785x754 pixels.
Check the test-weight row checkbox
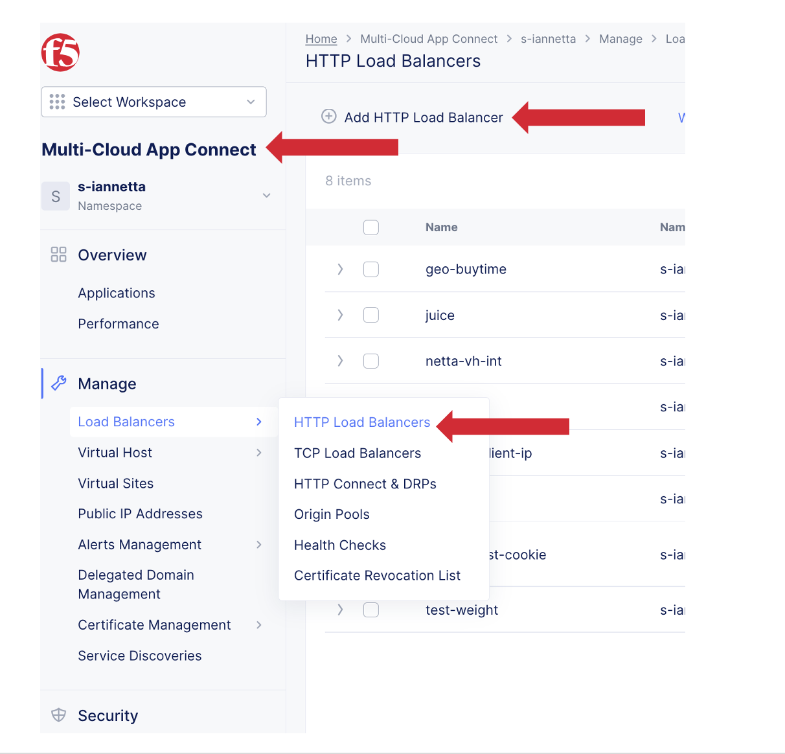click(x=371, y=610)
